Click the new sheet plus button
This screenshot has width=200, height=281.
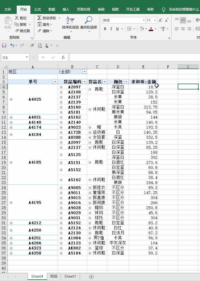tap(91, 277)
